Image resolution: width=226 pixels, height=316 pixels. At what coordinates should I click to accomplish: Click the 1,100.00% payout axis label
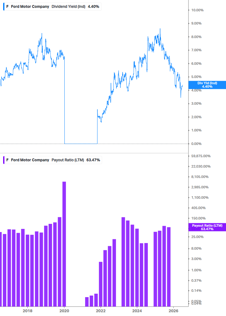point(200,197)
